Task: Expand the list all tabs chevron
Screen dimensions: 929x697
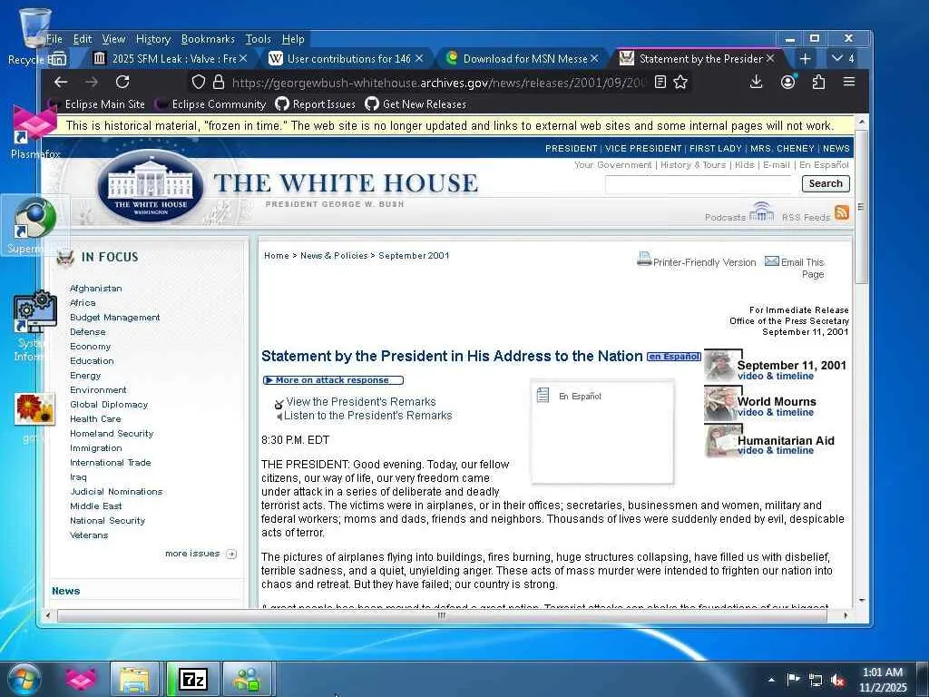Action: 837,58
